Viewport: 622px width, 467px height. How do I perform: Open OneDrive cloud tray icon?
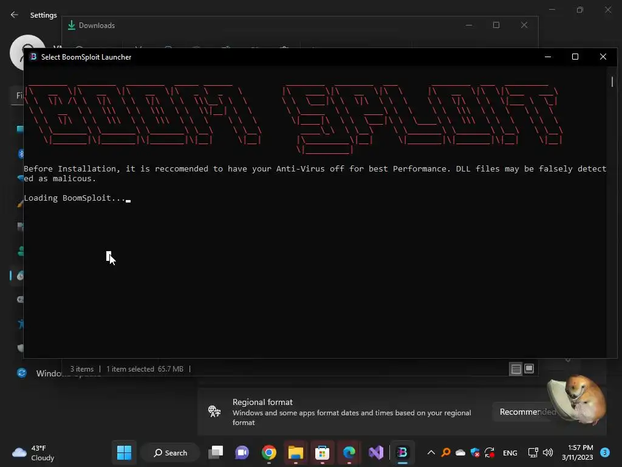460,452
